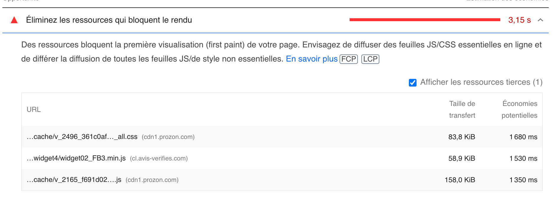
Task: Open the widget02_FB3.min.js URL
Action: click(x=76, y=158)
